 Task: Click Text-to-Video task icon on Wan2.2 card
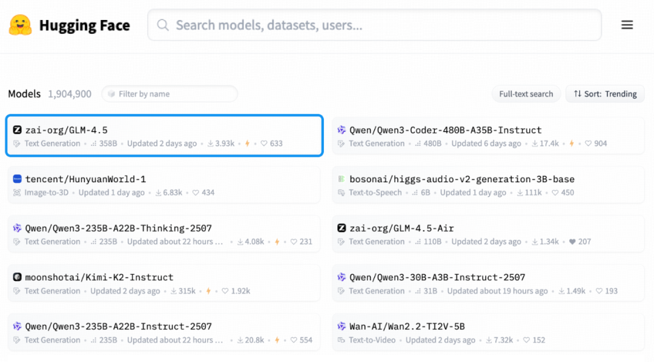(341, 340)
